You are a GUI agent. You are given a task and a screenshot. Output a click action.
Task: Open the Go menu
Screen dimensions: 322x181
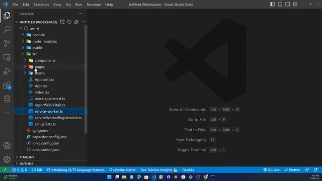click(x=68, y=5)
